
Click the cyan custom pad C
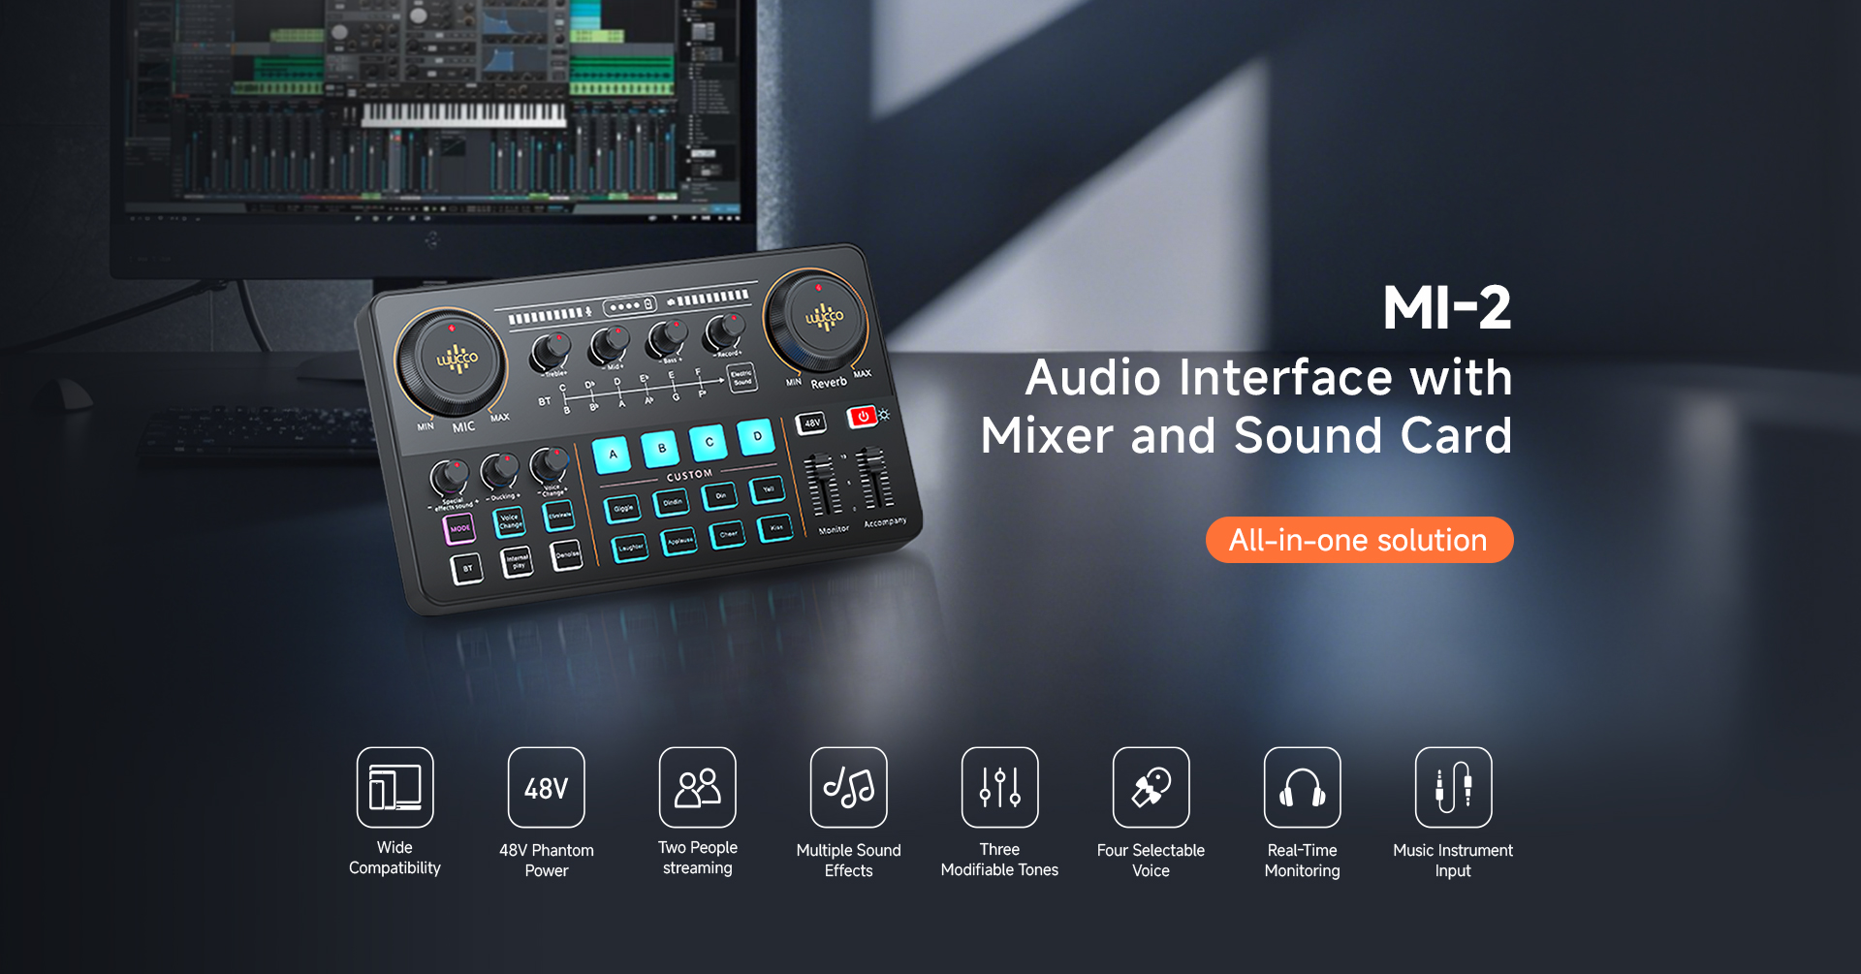click(x=709, y=442)
